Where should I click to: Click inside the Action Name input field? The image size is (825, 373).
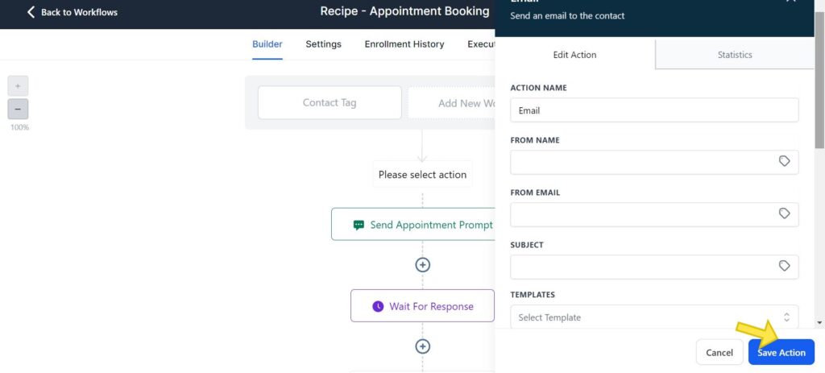(x=654, y=110)
